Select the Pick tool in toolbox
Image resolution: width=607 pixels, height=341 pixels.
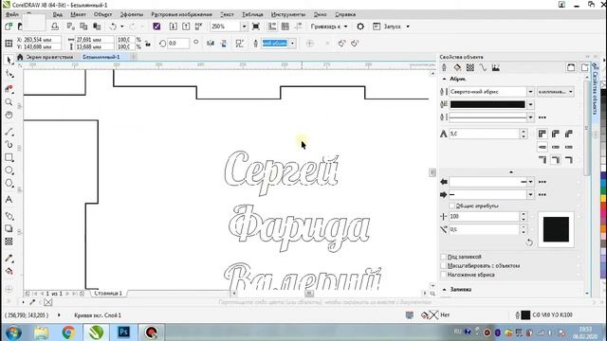pyautogui.click(x=9, y=60)
